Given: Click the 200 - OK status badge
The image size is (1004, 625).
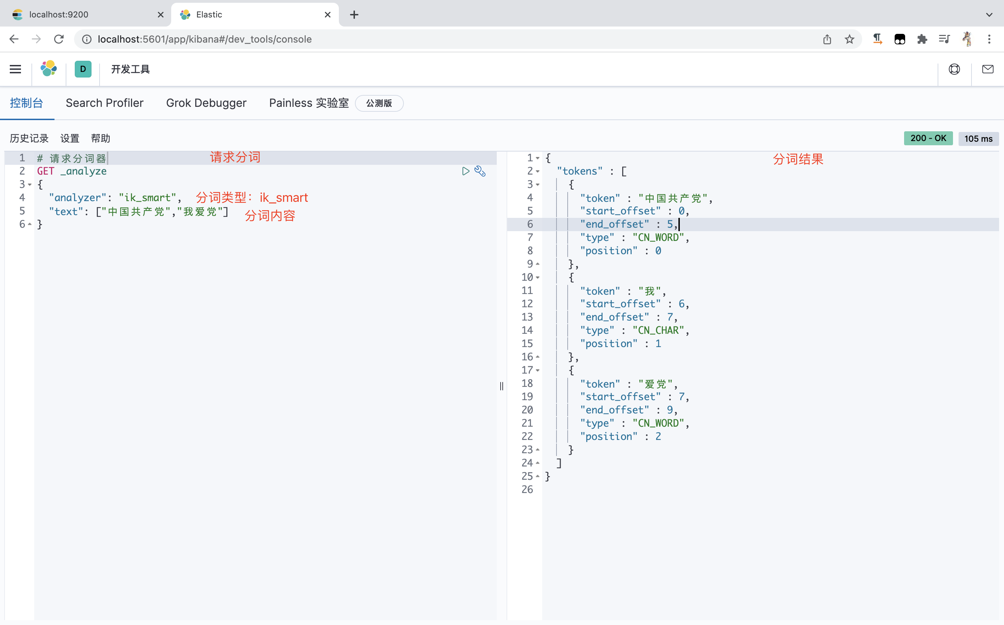Looking at the screenshot, I should click(x=928, y=138).
